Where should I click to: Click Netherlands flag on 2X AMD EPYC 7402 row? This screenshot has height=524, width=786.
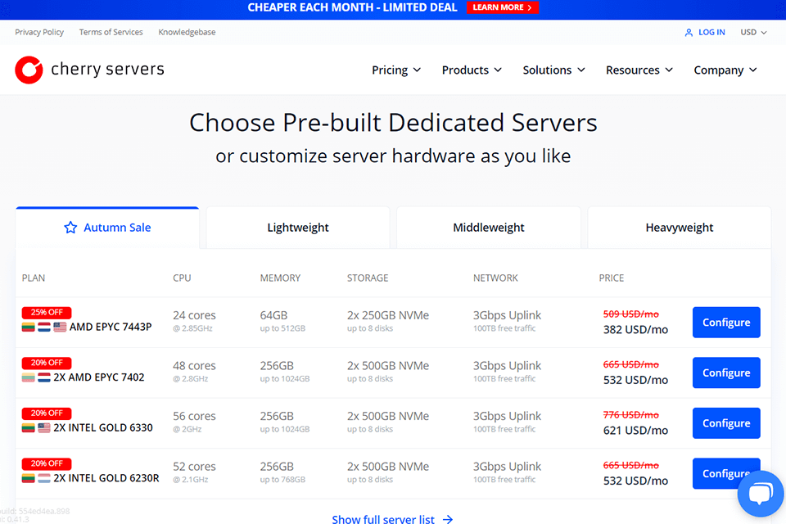[44, 377]
